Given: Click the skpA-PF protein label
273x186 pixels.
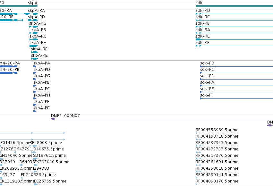Looking at the screenshot, I should tap(41, 102).
